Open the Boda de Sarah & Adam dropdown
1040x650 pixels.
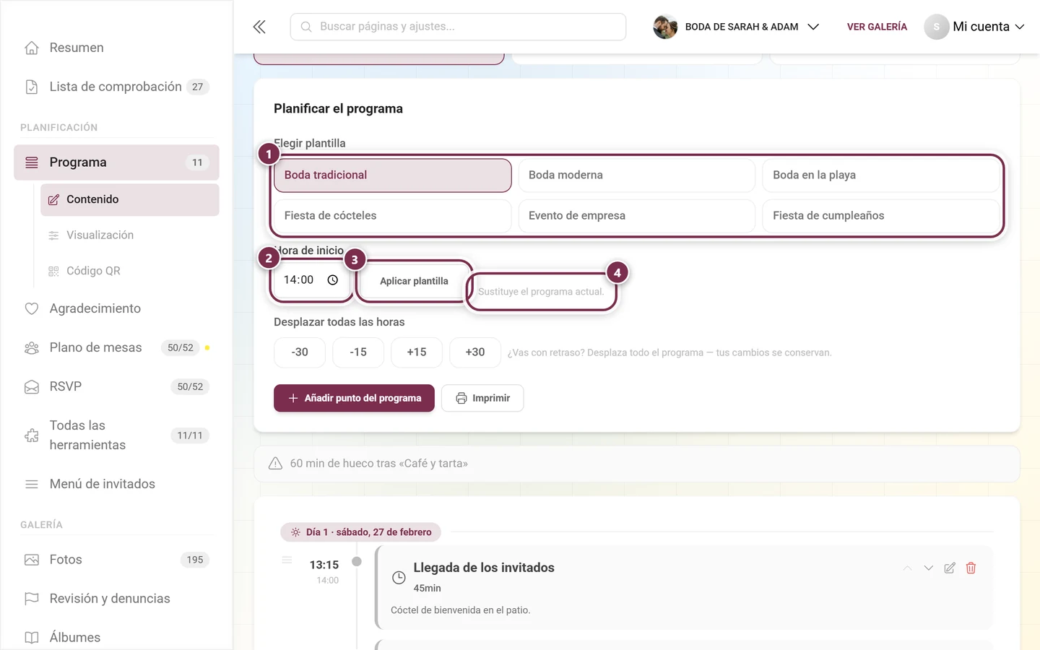pos(737,27)
